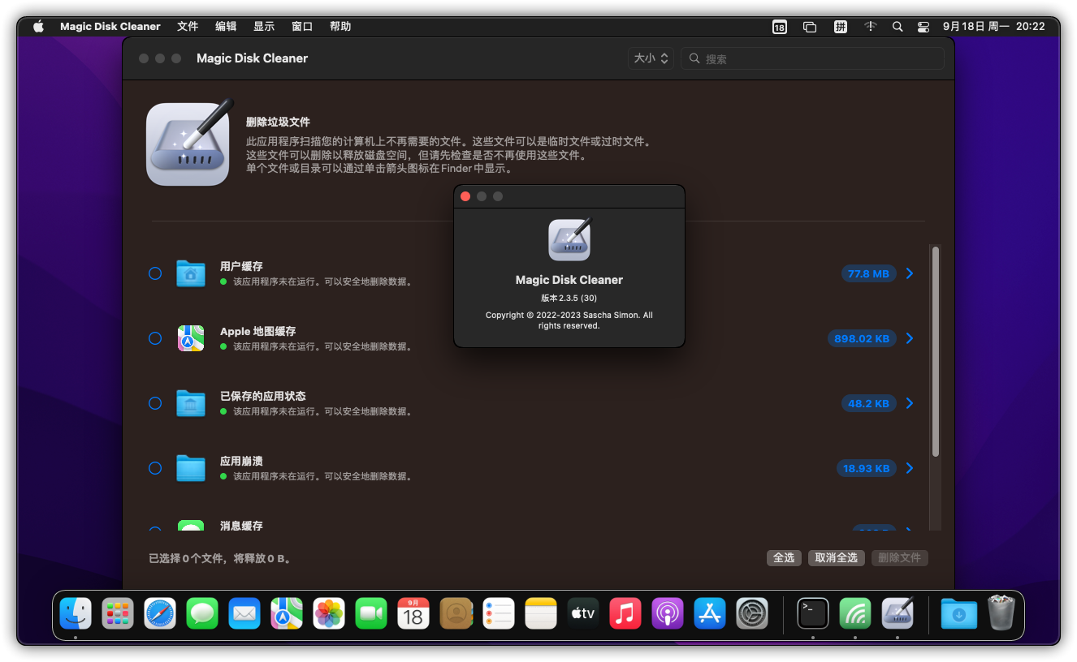
Task: Click Magic Disk Cleaner Dock icon
Action: (x=897, y=613)
